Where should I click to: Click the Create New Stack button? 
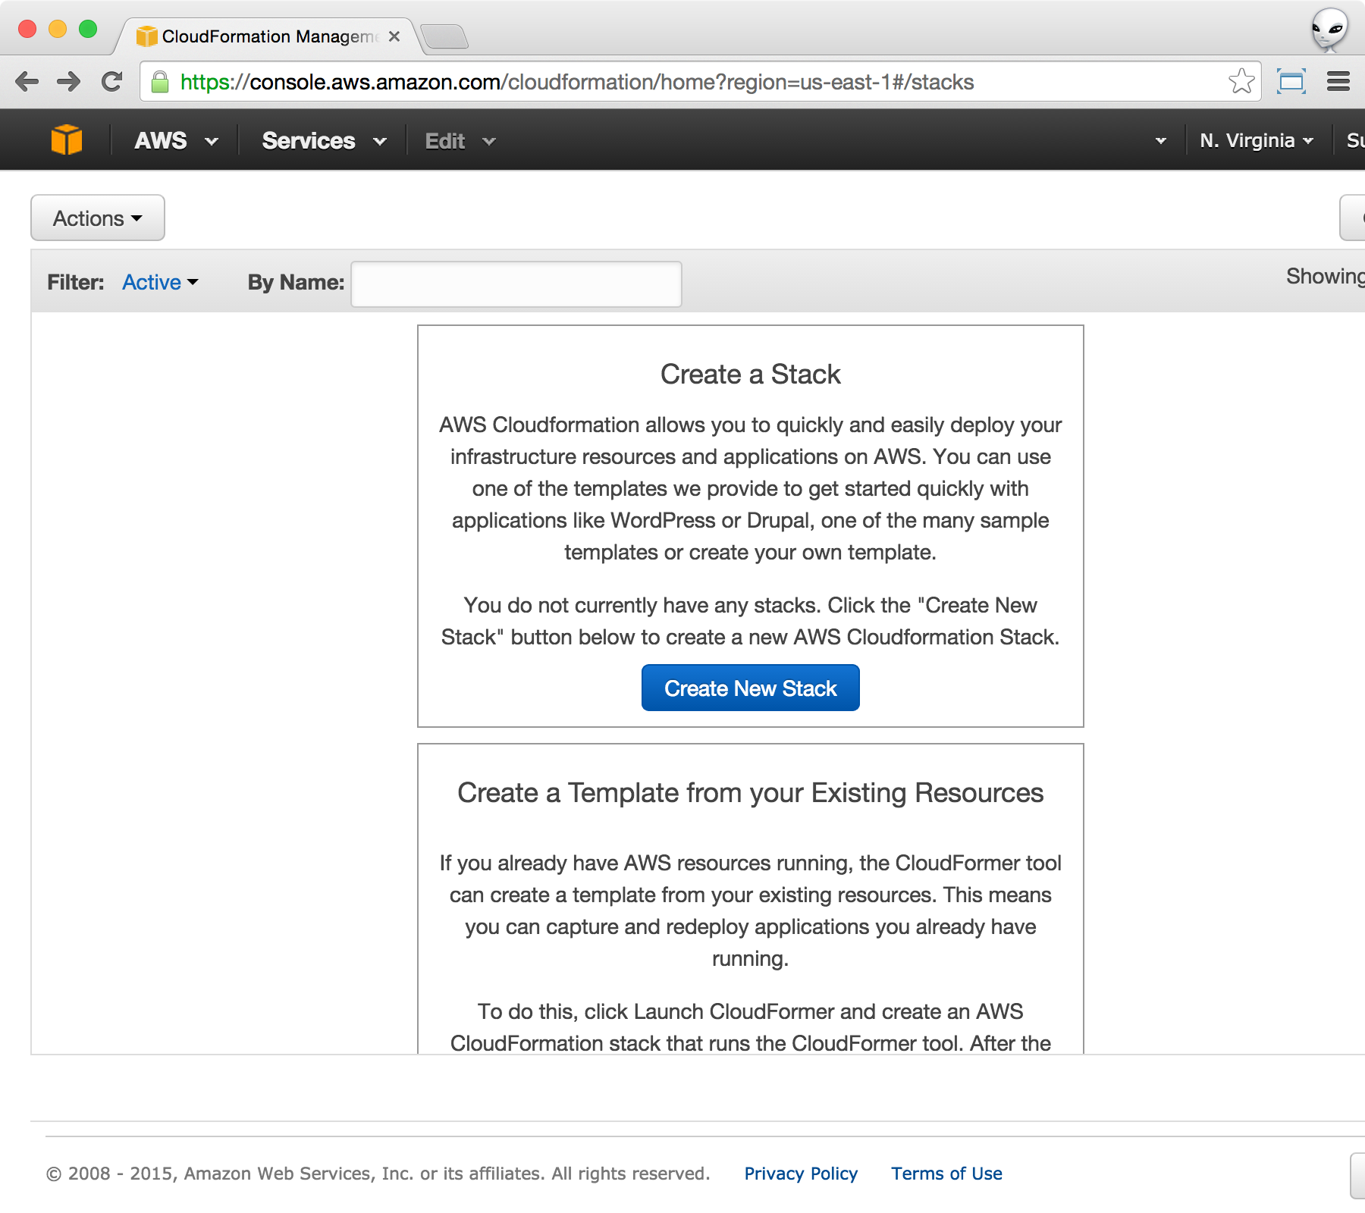point(750,688)
